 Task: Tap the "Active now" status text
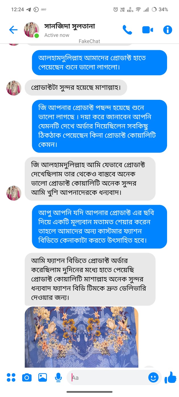pyautogui.click(x=57, y=35)
